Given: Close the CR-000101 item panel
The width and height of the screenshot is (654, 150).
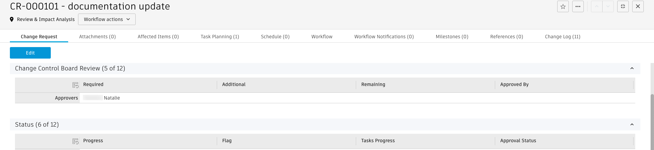Looking at the screenshot, I should [x=638, y=6].
